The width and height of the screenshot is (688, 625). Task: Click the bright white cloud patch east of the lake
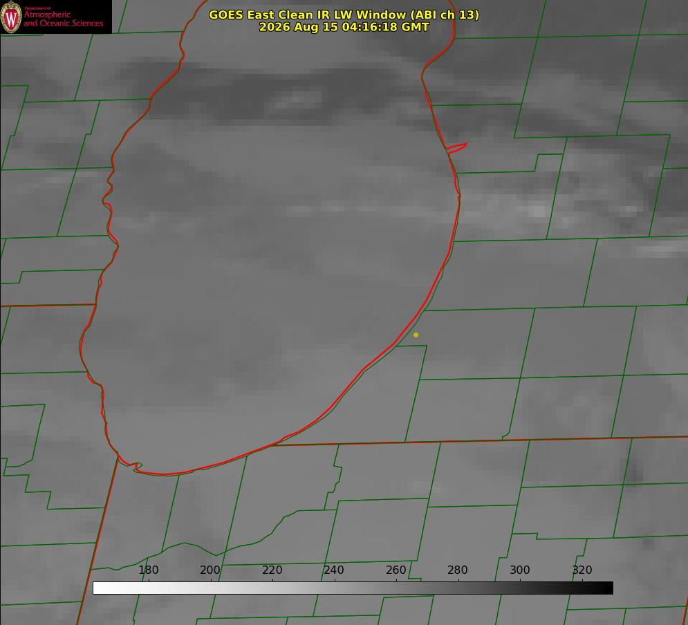pos(536,212)
